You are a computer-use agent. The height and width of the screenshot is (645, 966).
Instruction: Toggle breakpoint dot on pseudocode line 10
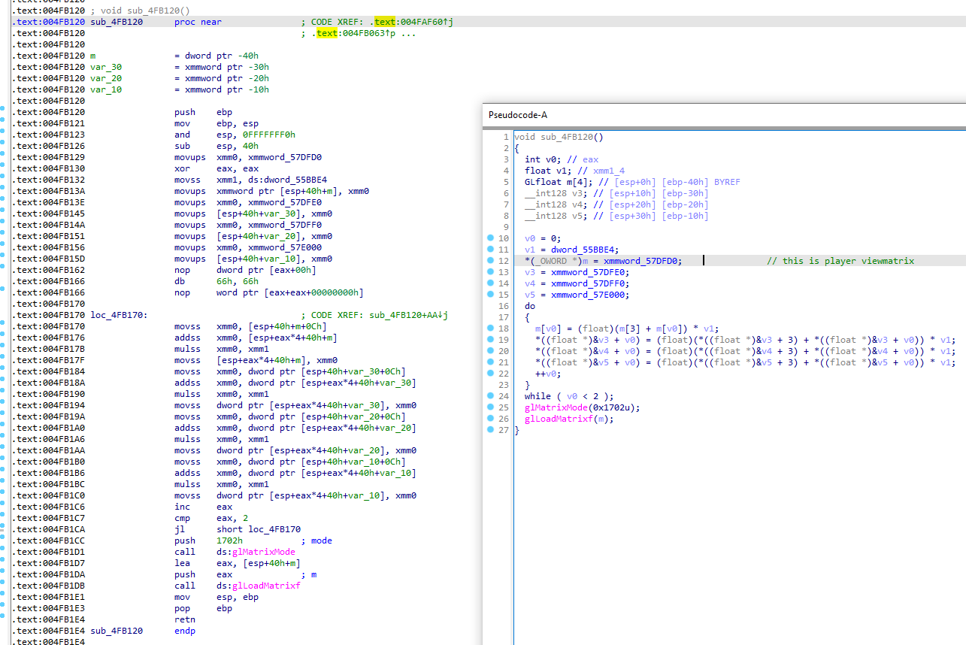pyautogui.click(x=491, y=238)
